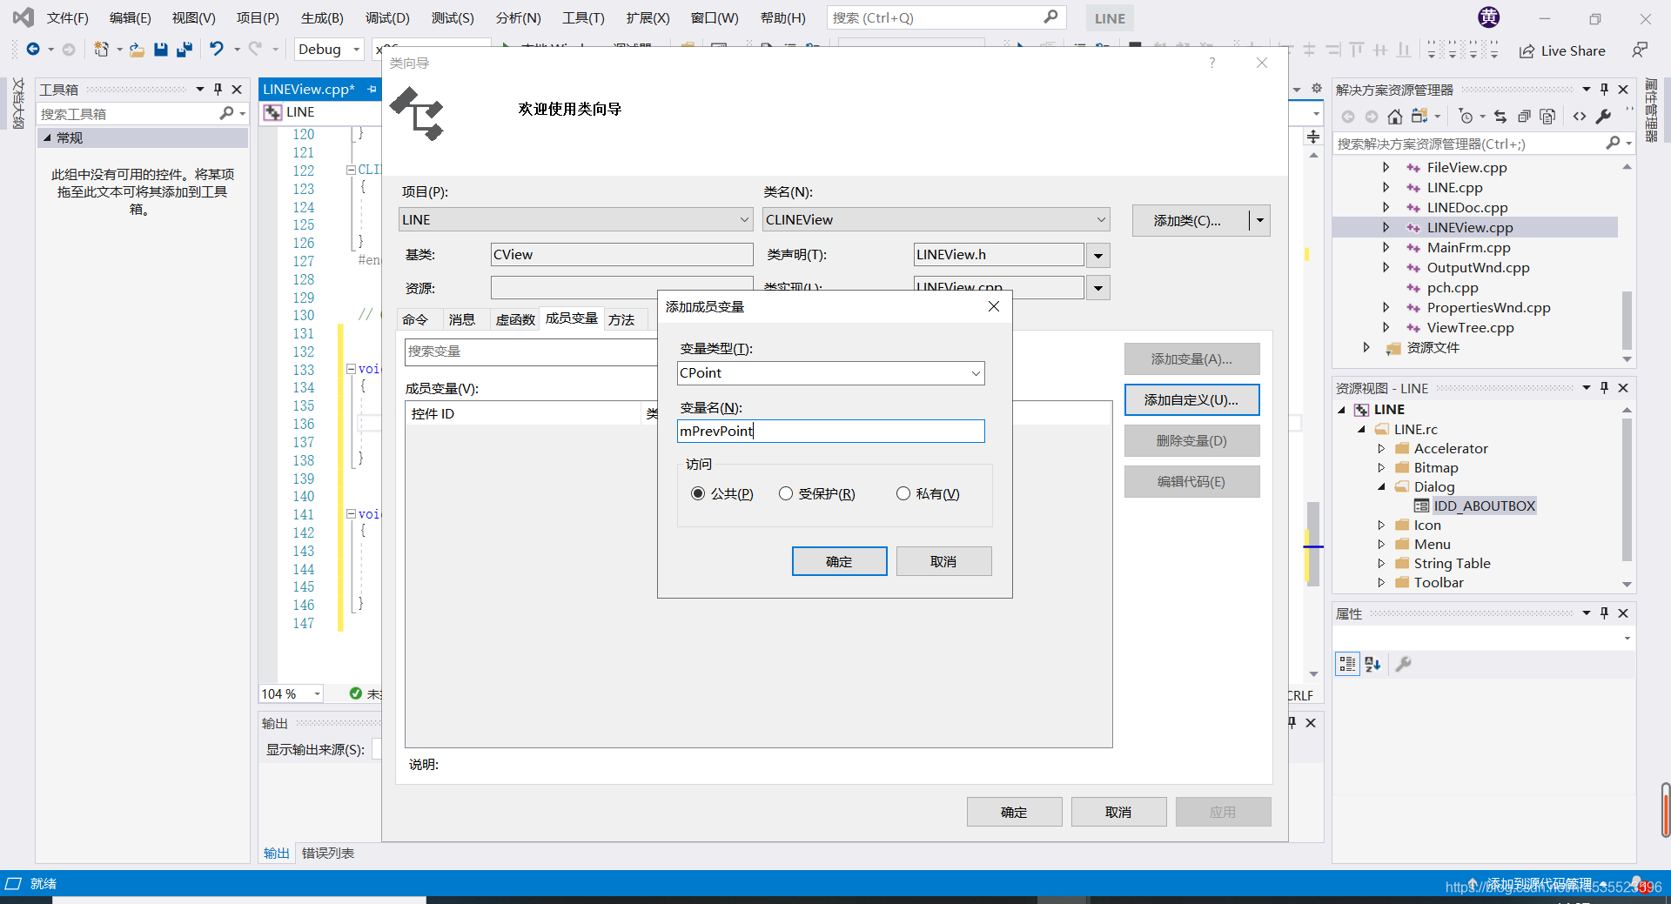Switch to the 消息 tab in Class Wizard
The image size is (1671, 904).
tap(464, 318)
